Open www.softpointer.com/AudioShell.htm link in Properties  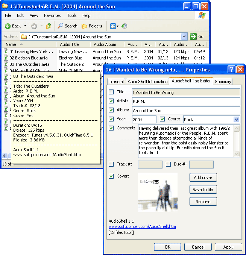(x=142, y=226)
